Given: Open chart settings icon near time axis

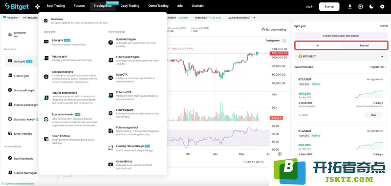Looking at the screenshot, I should (280, 154).
